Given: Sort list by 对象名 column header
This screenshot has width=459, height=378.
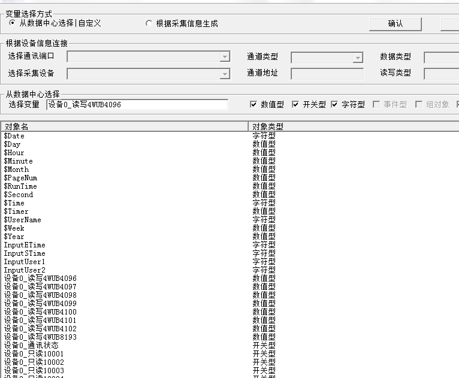Looking at the screenshot, I should point(123,126).
